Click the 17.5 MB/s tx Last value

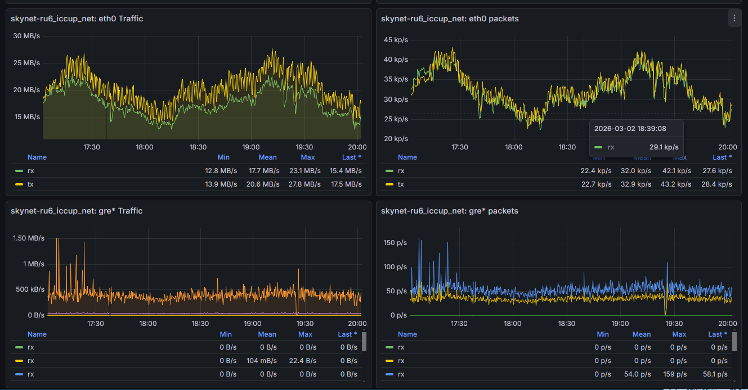[346, 184]
